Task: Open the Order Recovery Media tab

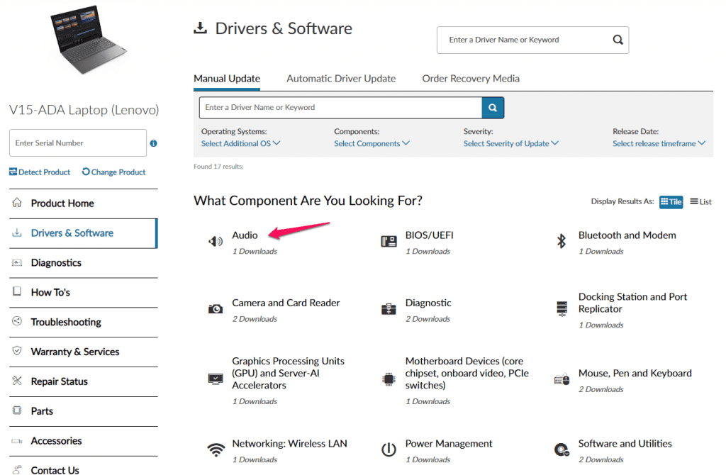Action: click(471, 79)
